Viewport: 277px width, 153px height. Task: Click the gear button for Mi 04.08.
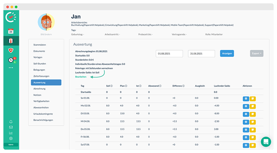246,122
